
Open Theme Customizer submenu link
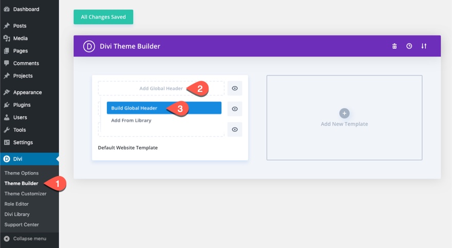tap(25, 194)
